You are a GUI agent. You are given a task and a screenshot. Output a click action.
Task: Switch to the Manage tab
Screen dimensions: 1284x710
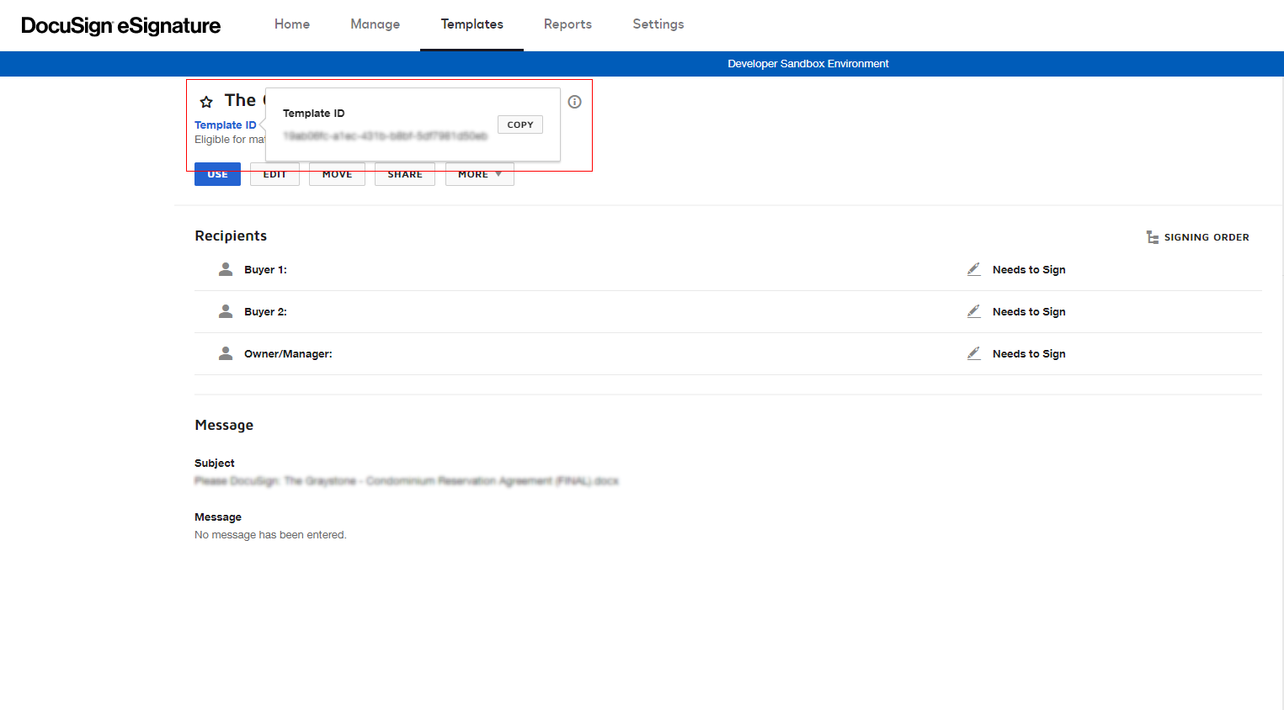click(x=375, y=24)
